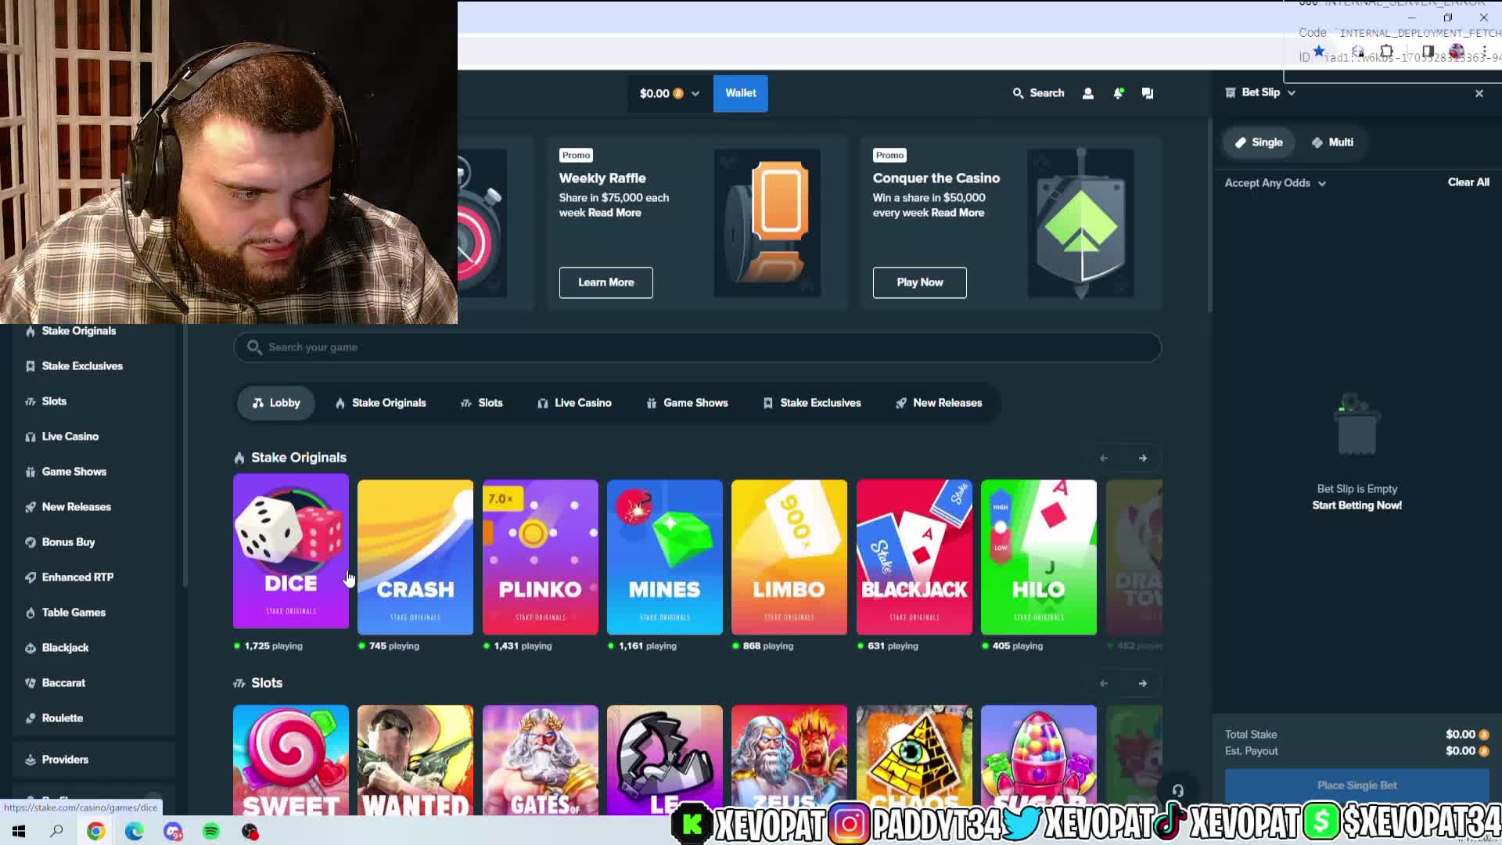Select the Game Shows tab
1502x845 pixels.
[x=687, y=403]
